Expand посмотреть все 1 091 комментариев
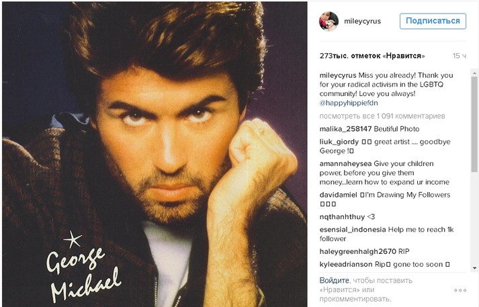 click(382, 116)
